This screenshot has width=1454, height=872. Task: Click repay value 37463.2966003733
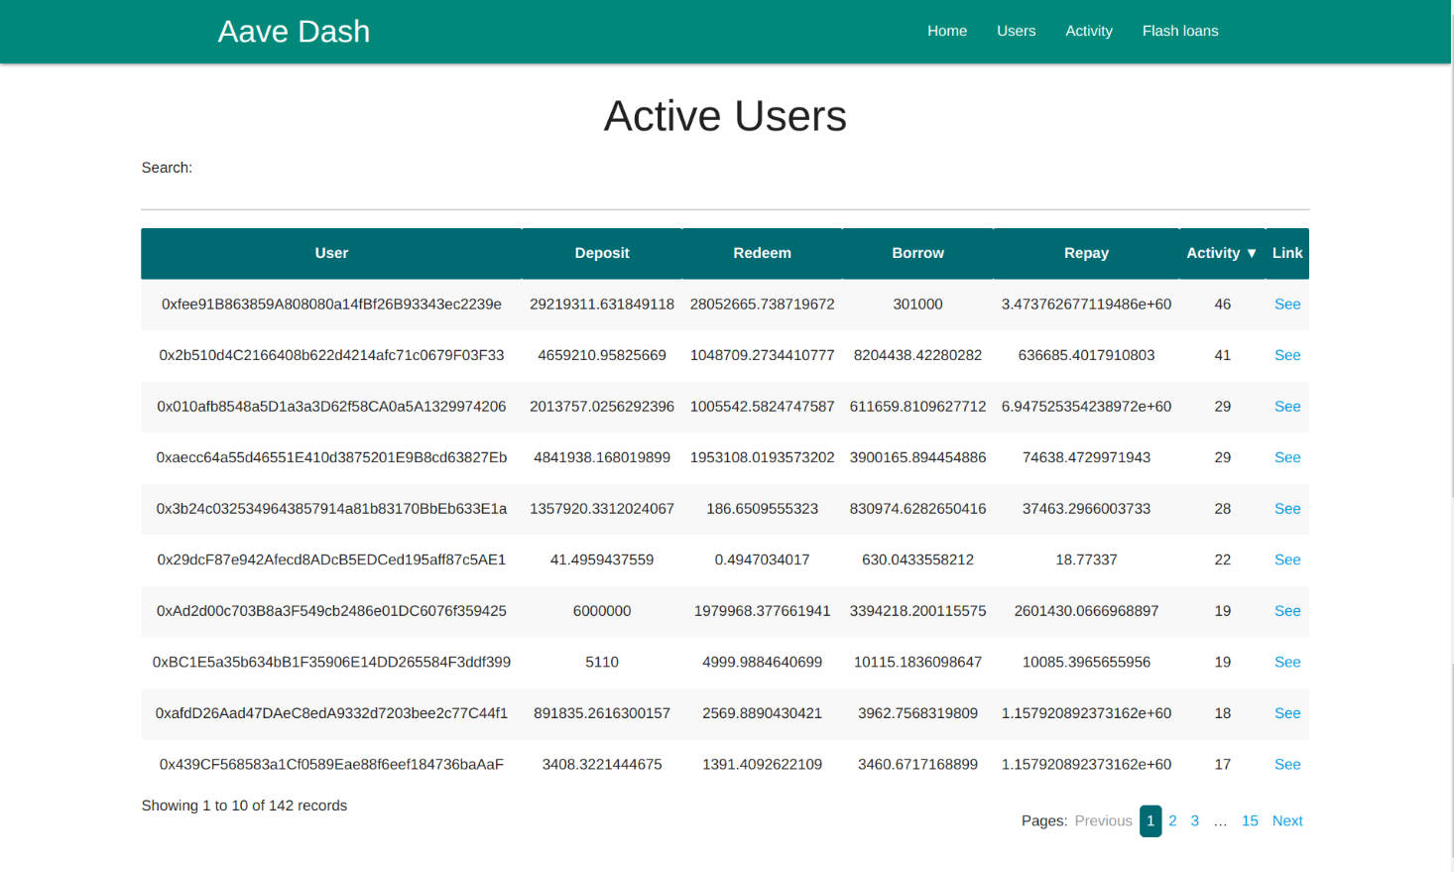pos(1086,509)
